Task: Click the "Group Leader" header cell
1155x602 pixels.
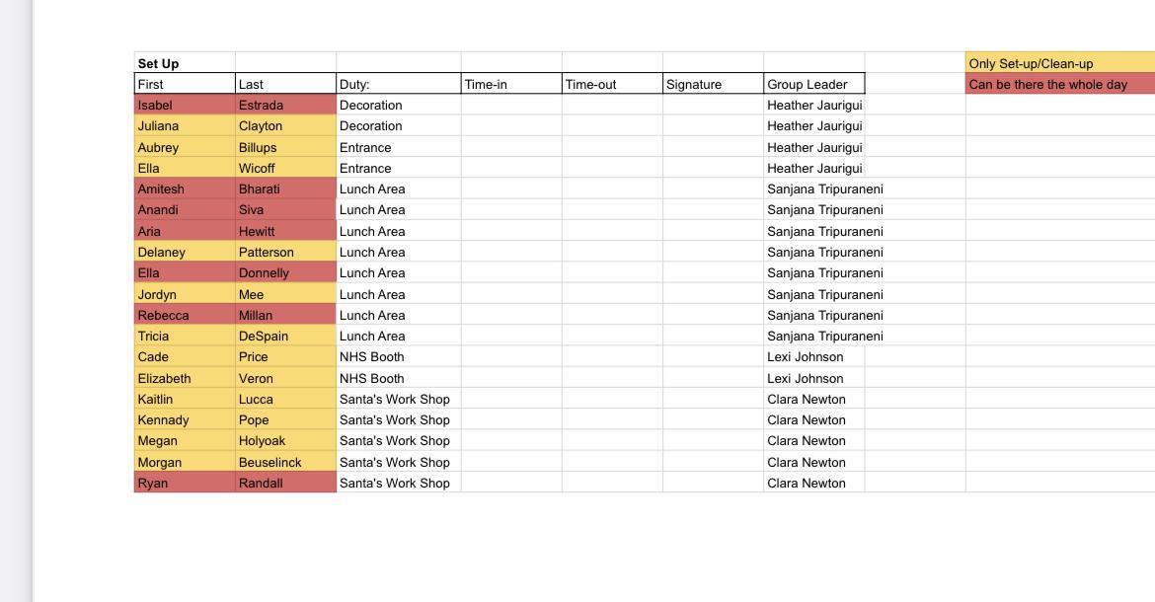Action: click(813, 84)
